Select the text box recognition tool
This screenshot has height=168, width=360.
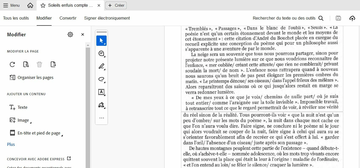point(101,92)
